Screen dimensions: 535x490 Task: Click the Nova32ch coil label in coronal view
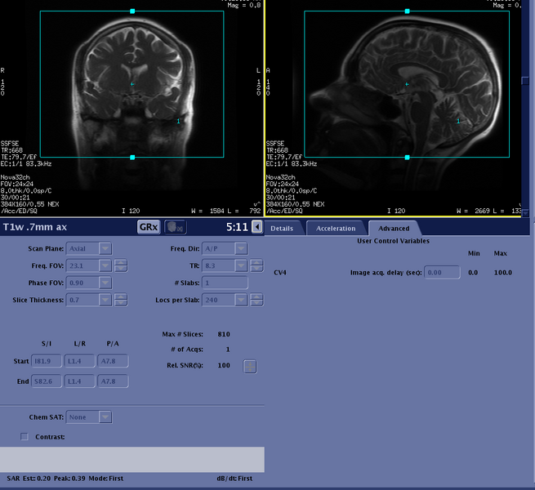(x=15, y=177)
